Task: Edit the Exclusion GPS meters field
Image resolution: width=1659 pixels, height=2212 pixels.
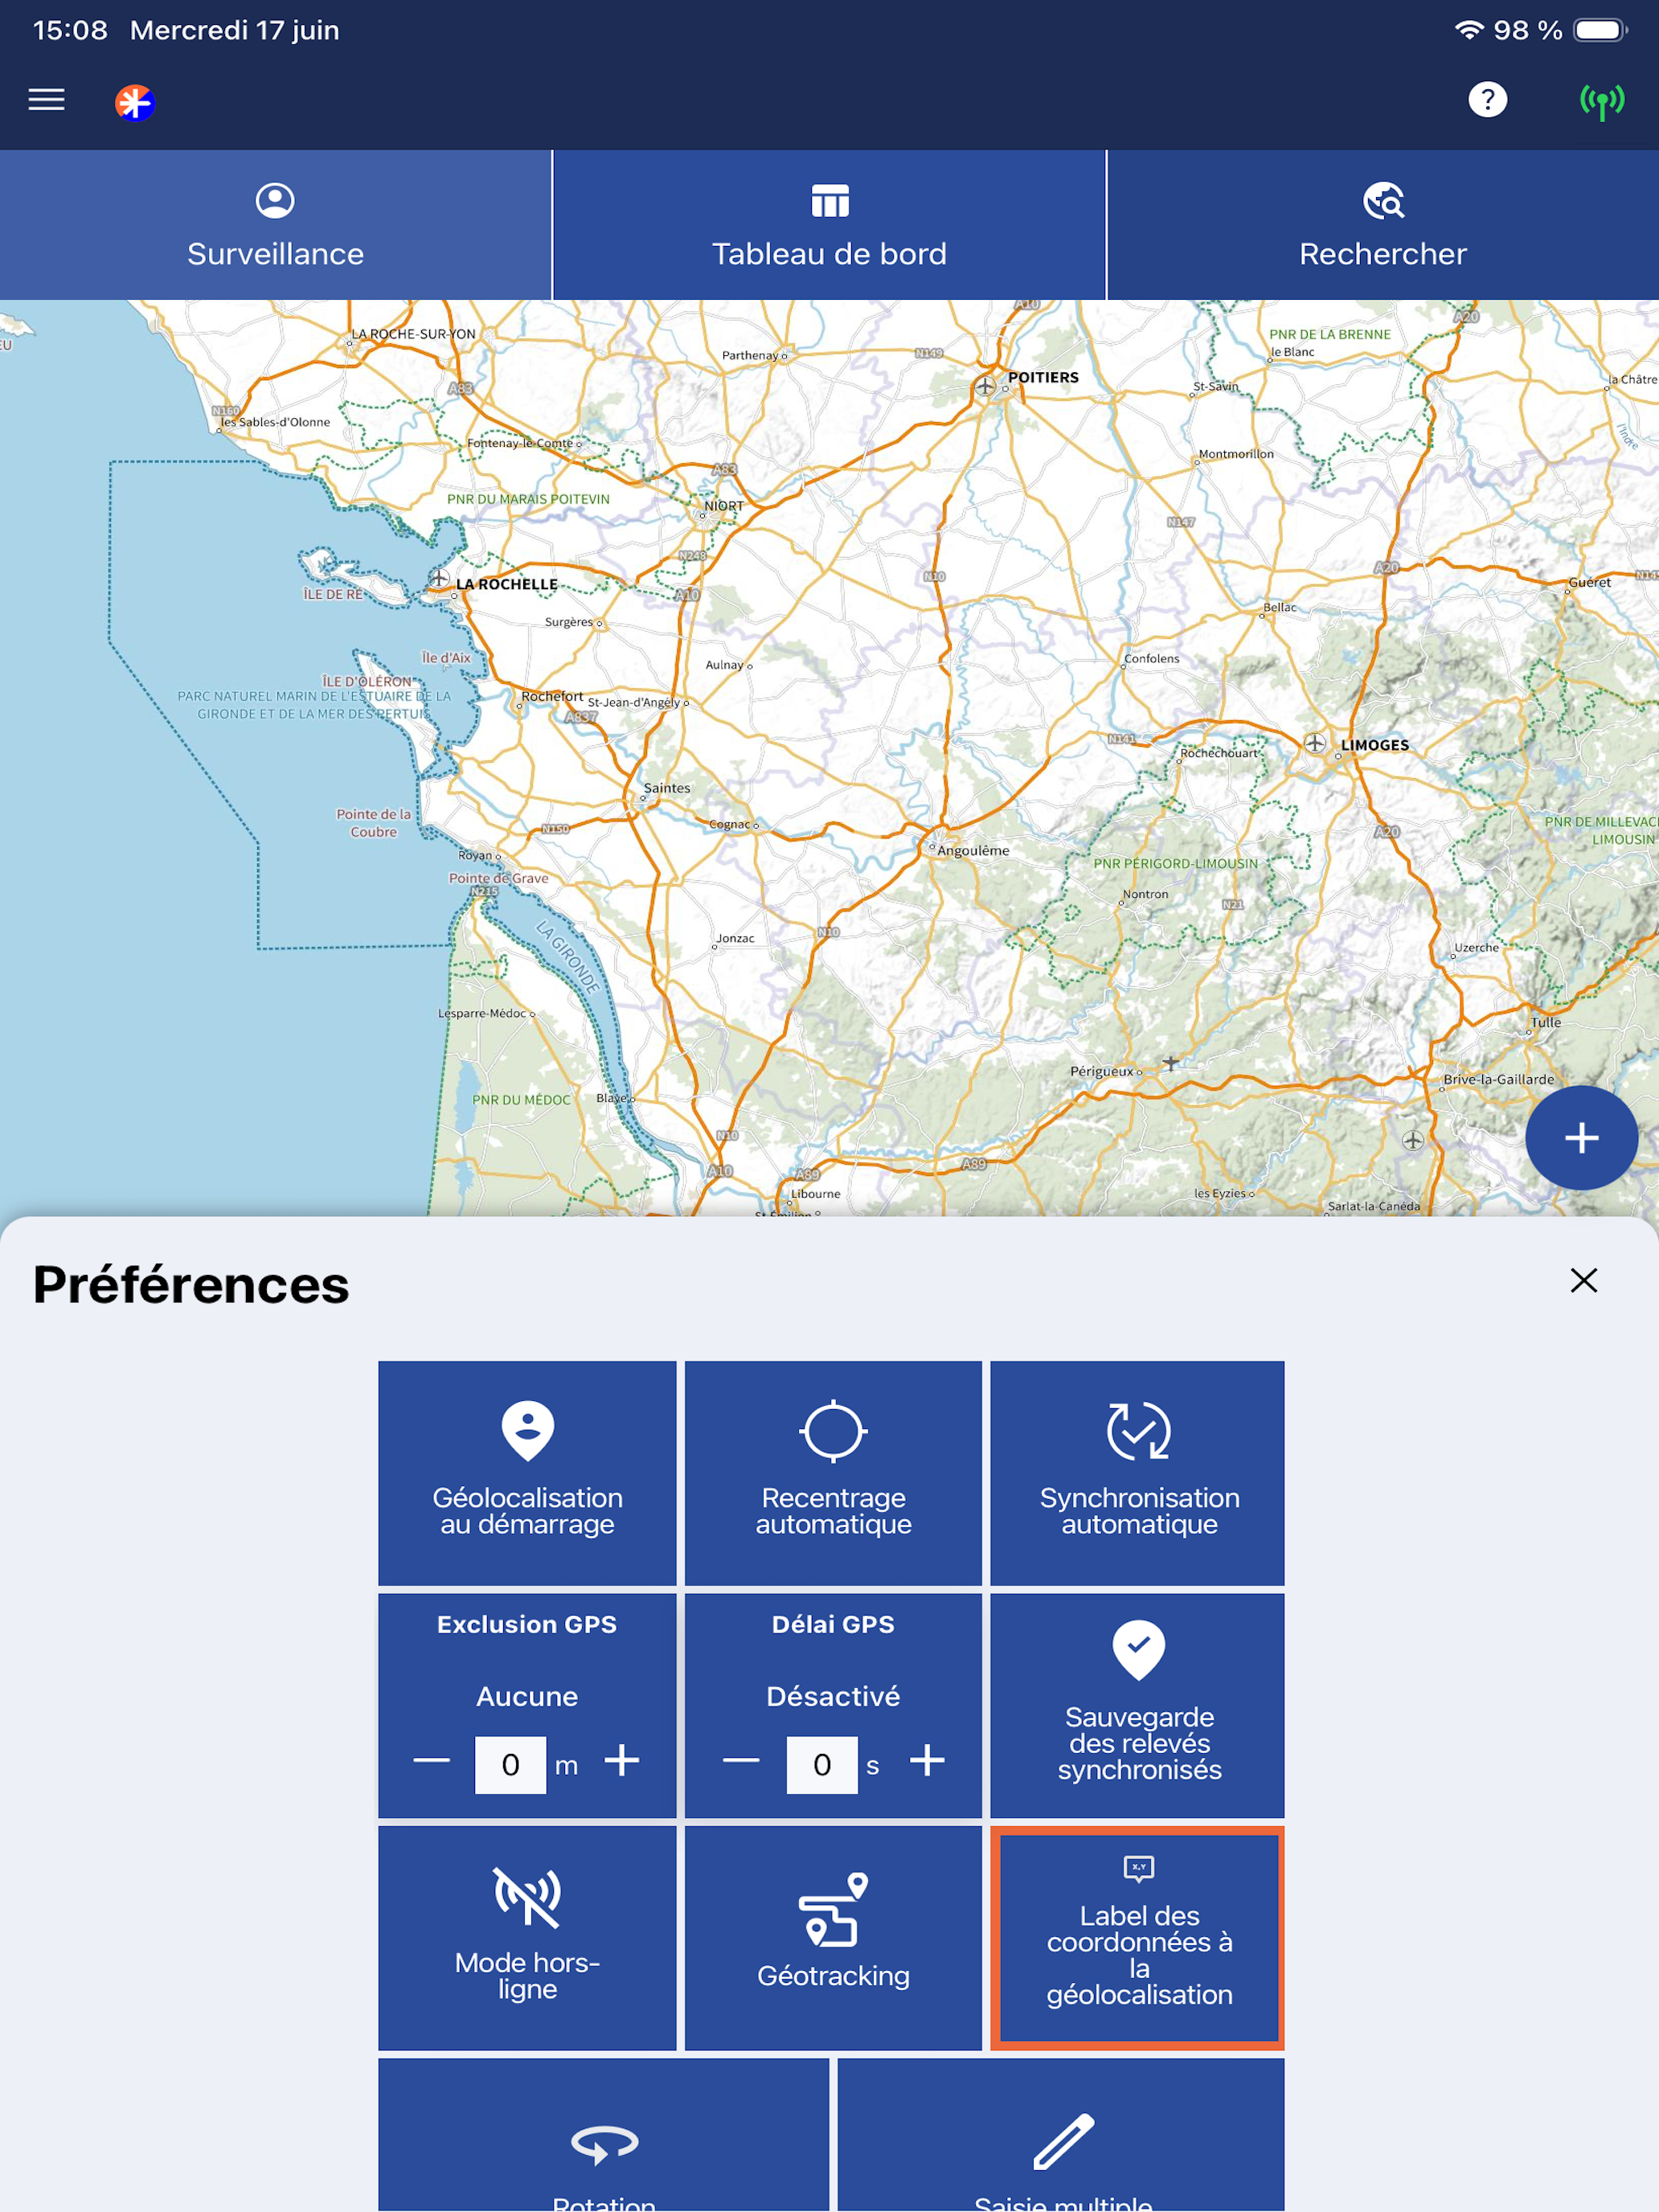Action: click(x=510, y=1764)
